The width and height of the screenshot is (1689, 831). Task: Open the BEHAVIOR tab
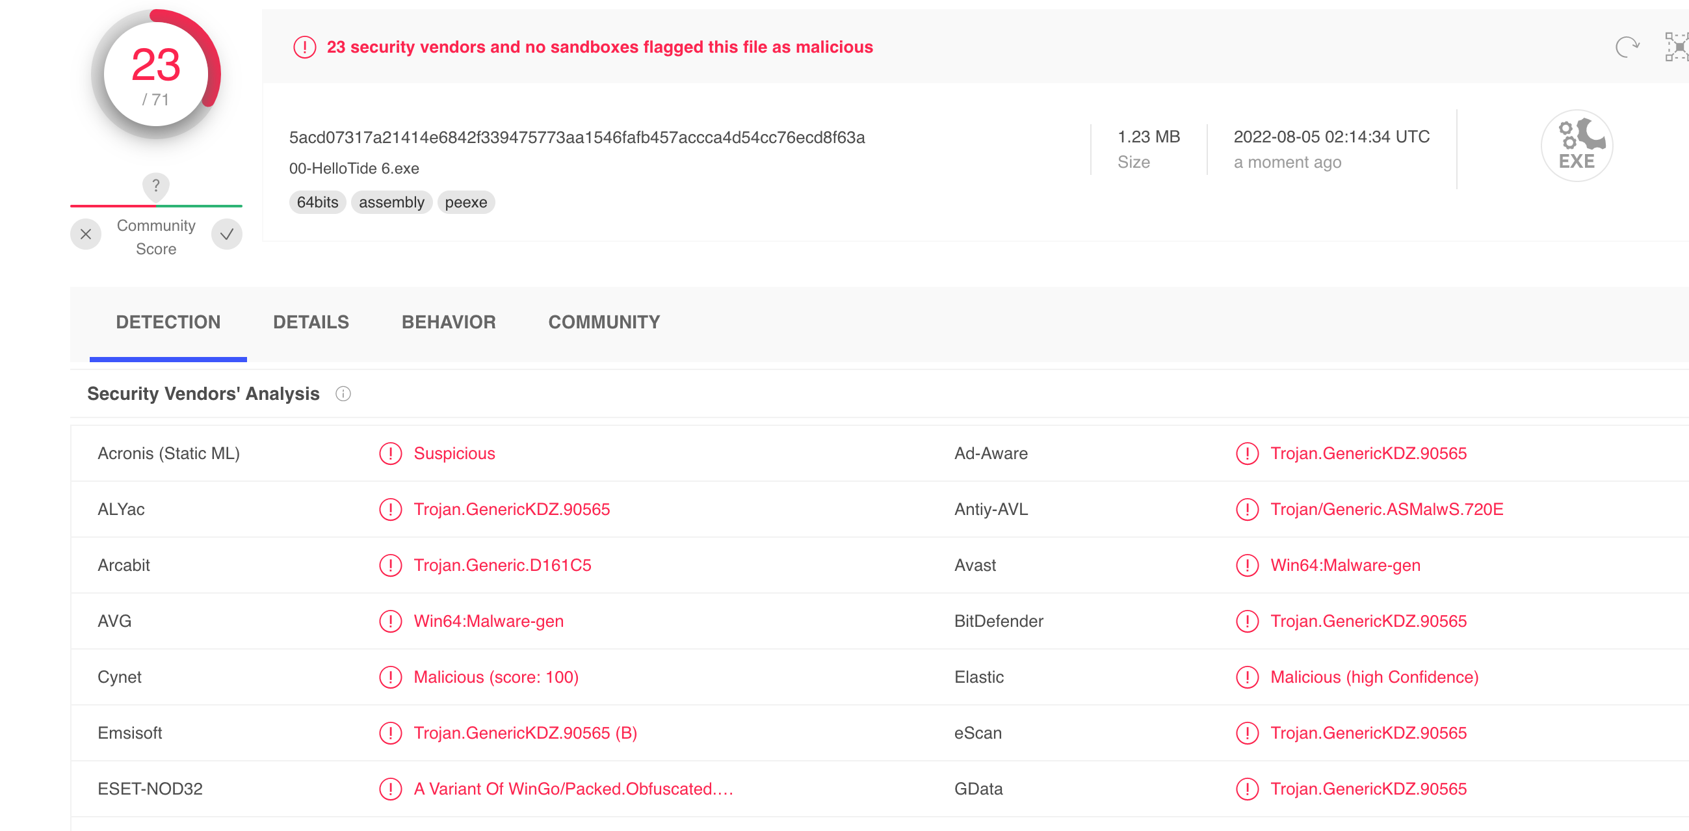click(x=449, y=322)
